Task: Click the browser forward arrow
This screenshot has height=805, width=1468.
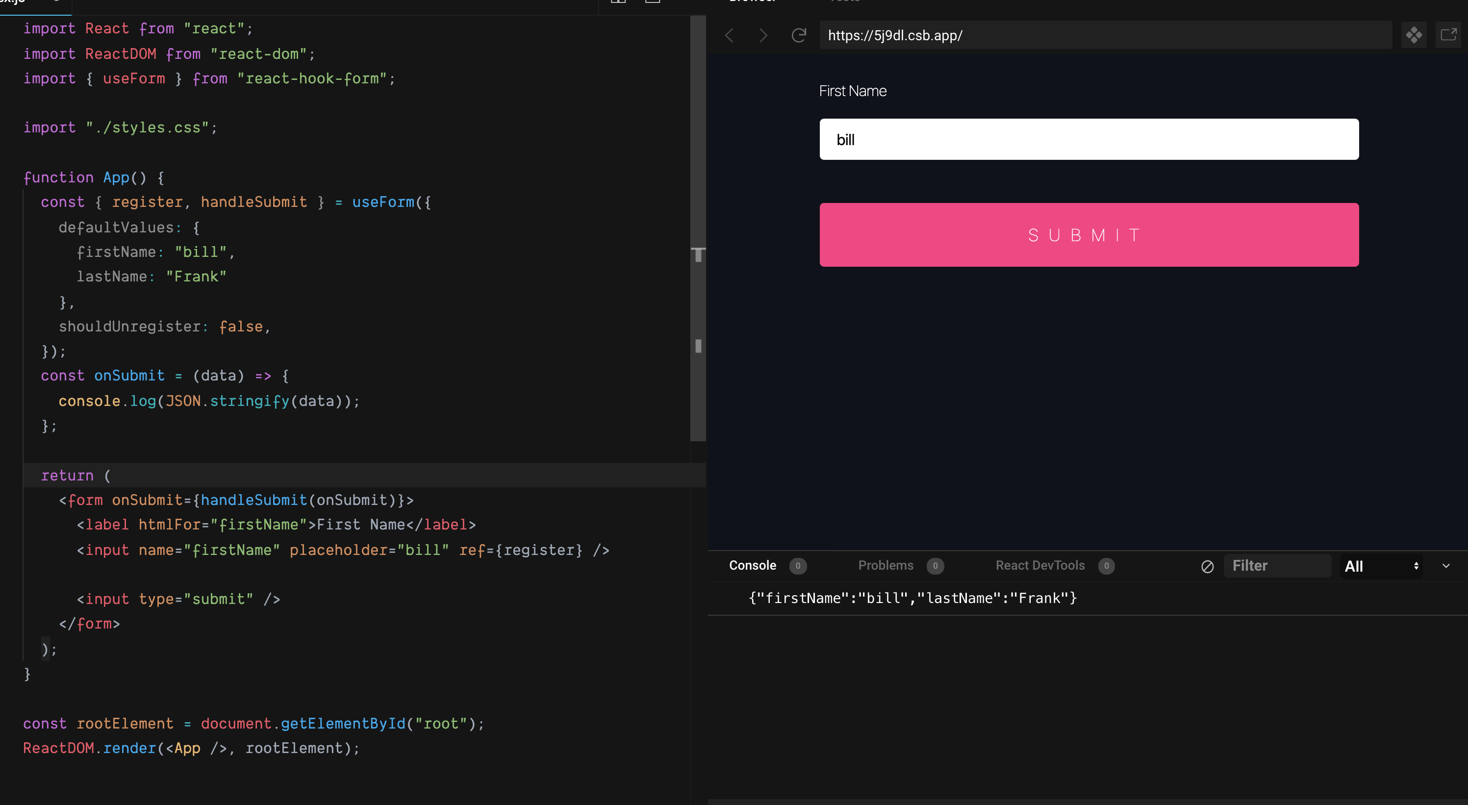Action: (763, 35)
